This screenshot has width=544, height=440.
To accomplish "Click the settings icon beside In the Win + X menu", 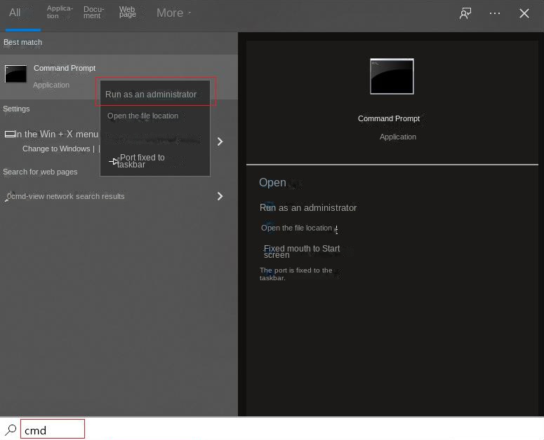I will 9,135.
